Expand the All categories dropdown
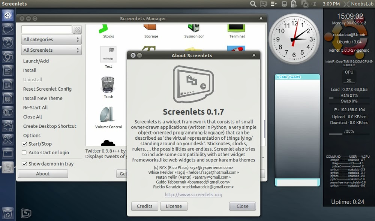 [x=51, y=39]
